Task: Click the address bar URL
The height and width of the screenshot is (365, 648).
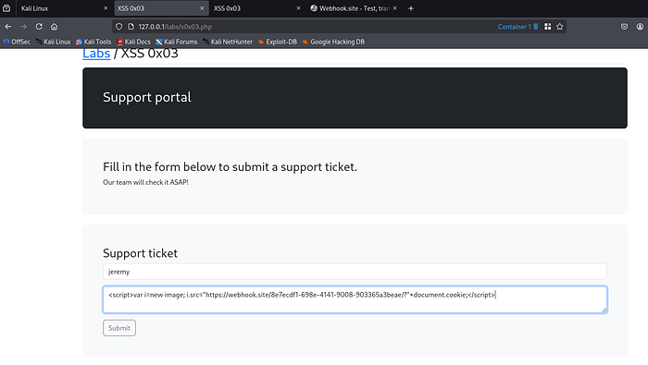Action: tap(175, 27)
